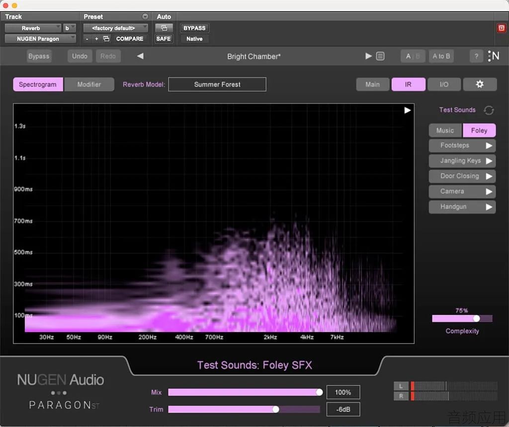The height and width of the screenshot is (427, 509).
Task: Click the spectrogram display area
Action: pyautogui.click(x=214, y=223)
